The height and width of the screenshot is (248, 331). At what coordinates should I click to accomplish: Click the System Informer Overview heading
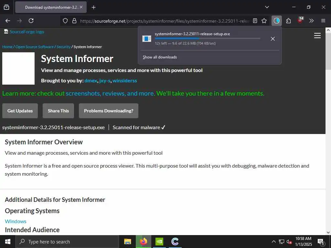44,142
